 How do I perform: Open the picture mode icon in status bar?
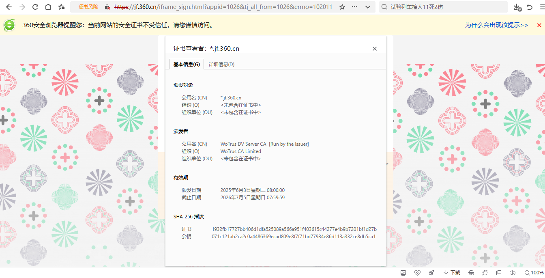403,273
